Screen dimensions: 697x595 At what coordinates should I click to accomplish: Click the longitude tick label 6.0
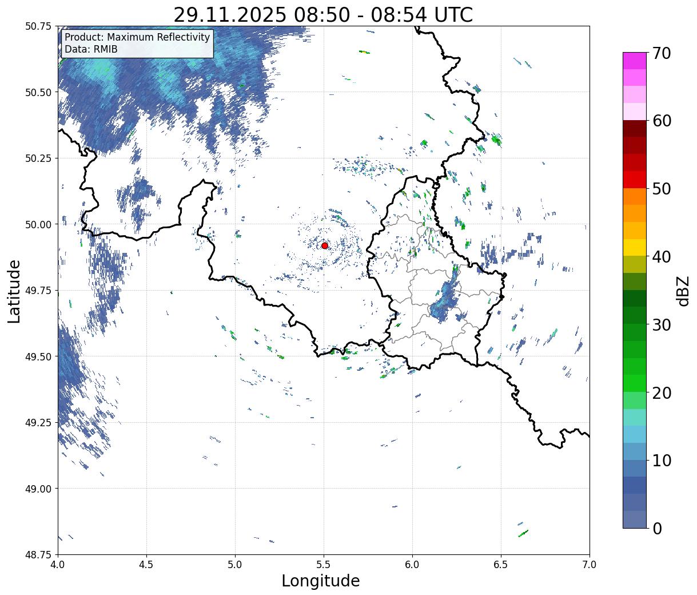pyautogui.click(x=412, y=564)
